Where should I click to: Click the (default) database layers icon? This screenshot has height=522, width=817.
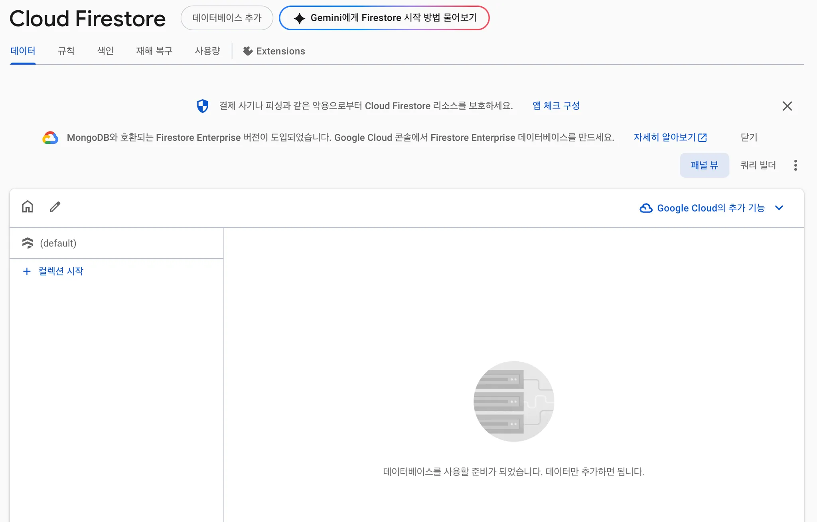(28, 243)
